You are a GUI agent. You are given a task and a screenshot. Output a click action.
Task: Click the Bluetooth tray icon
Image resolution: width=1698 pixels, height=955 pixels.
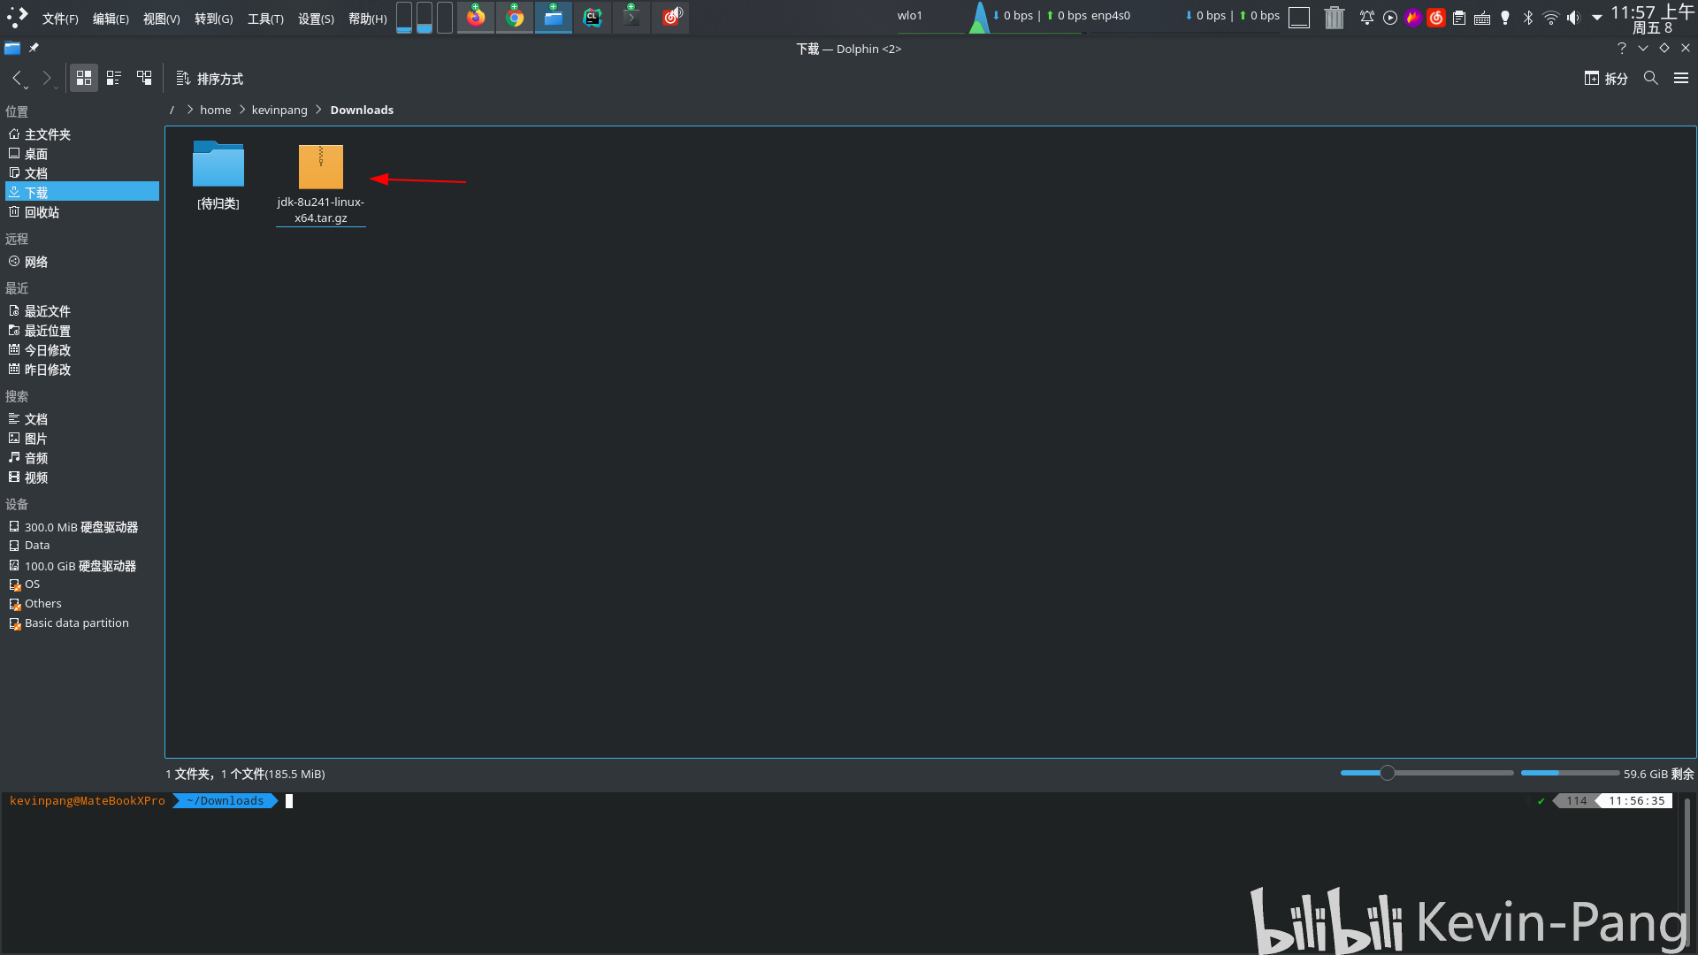[x=1528, y=17]
